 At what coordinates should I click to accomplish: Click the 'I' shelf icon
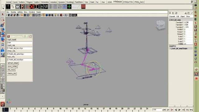pos(36,7)
